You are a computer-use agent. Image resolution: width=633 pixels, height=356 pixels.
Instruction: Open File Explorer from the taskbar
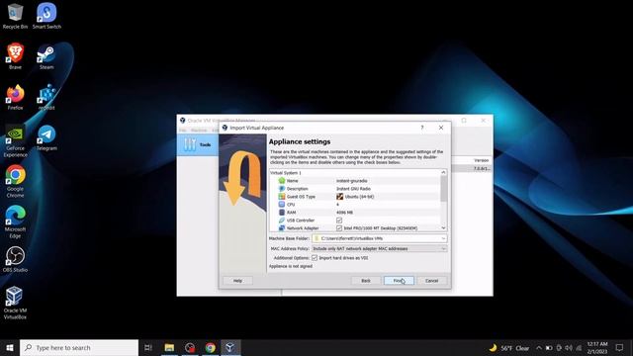point(169,347)
